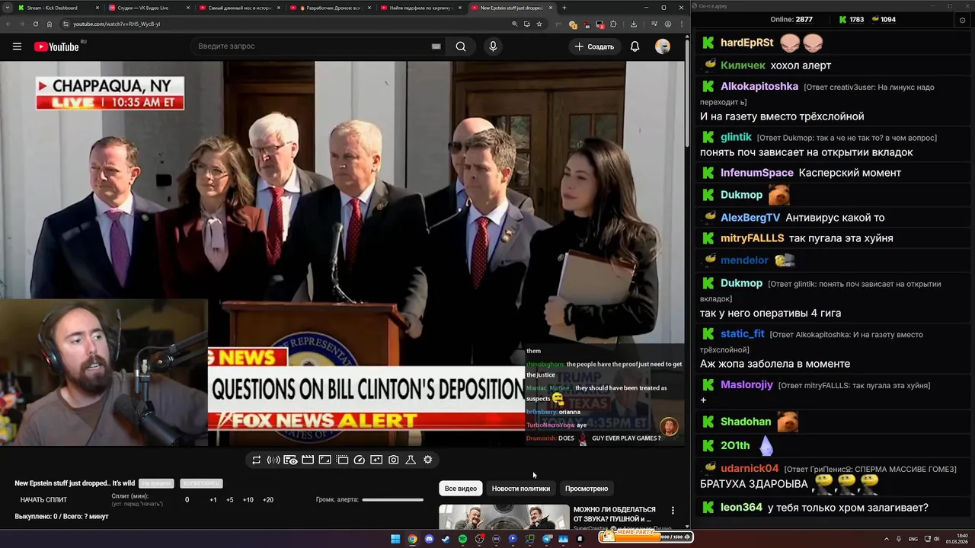Open player enhancer settings gear
Viewport: 975px width, 548px height.
(x=428, y=460)
